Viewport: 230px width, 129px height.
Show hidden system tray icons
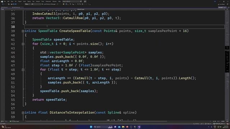click(x=208, y=127)
